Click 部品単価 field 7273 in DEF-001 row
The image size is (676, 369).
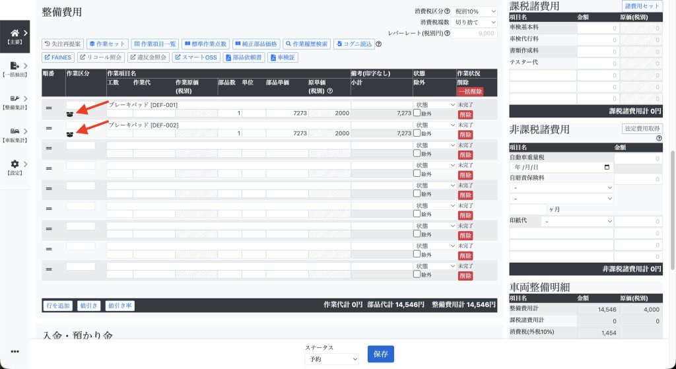287,113
